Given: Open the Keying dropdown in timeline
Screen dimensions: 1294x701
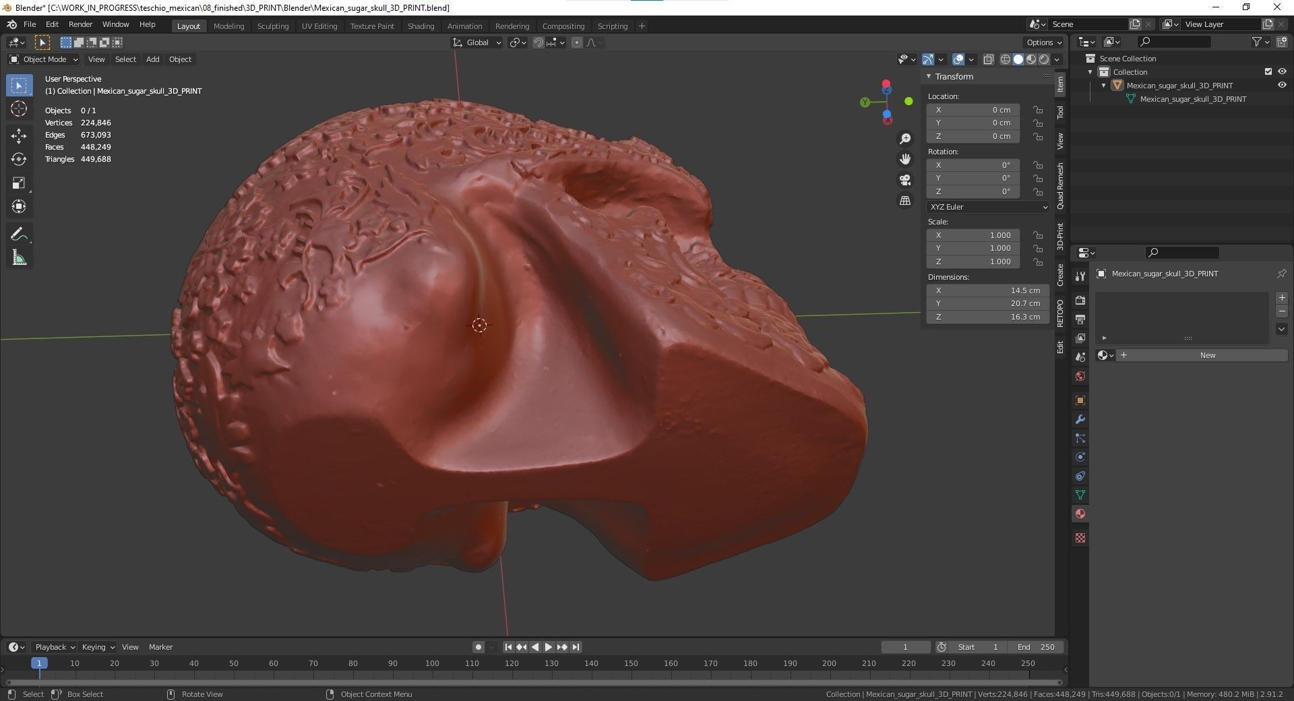Looking at the screenshot, I should [98, 647].
